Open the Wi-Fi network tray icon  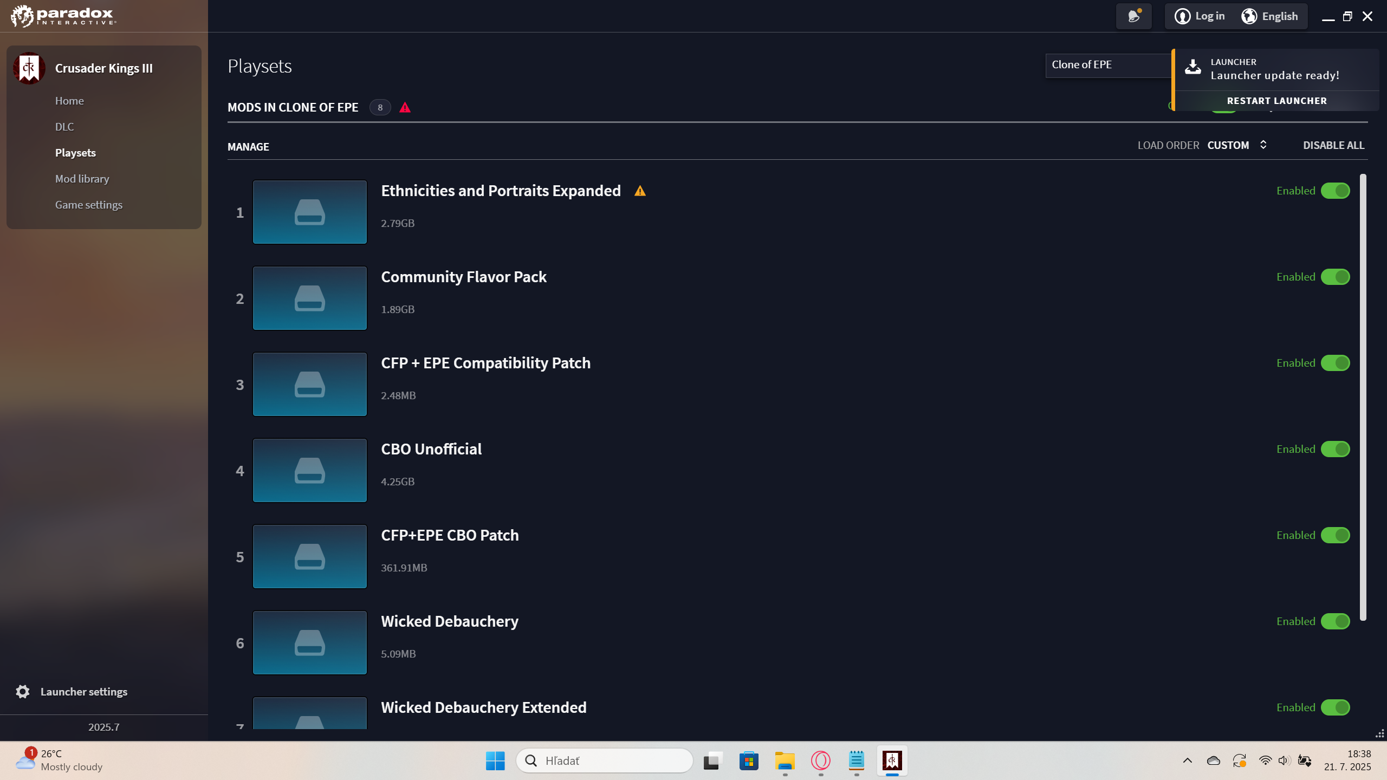[1265, 761]
